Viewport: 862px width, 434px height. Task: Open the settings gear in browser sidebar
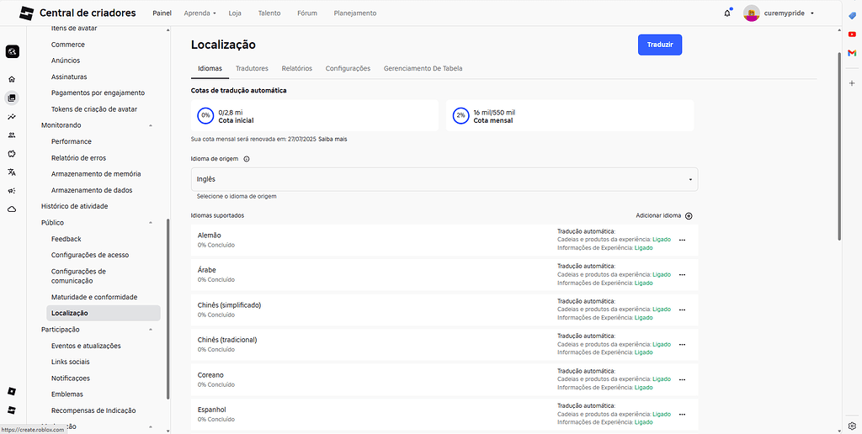852,425
